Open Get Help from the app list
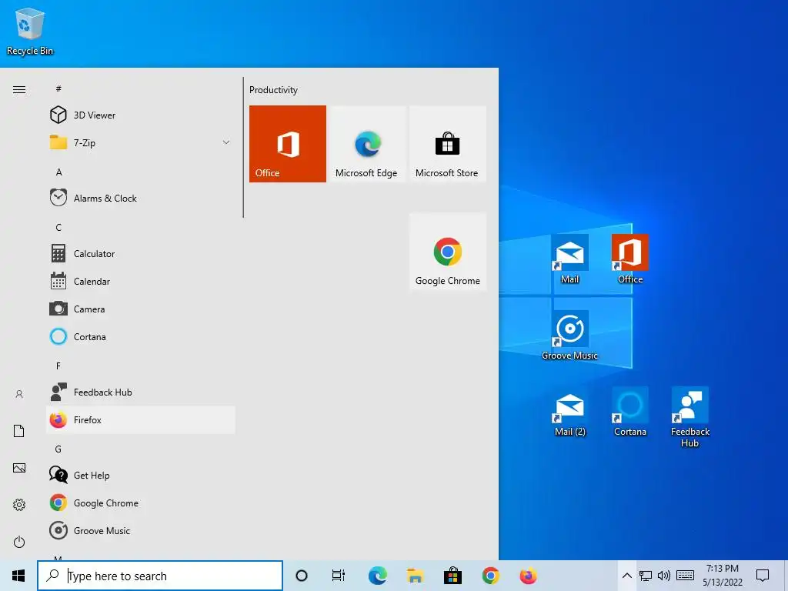 point(140,475)
